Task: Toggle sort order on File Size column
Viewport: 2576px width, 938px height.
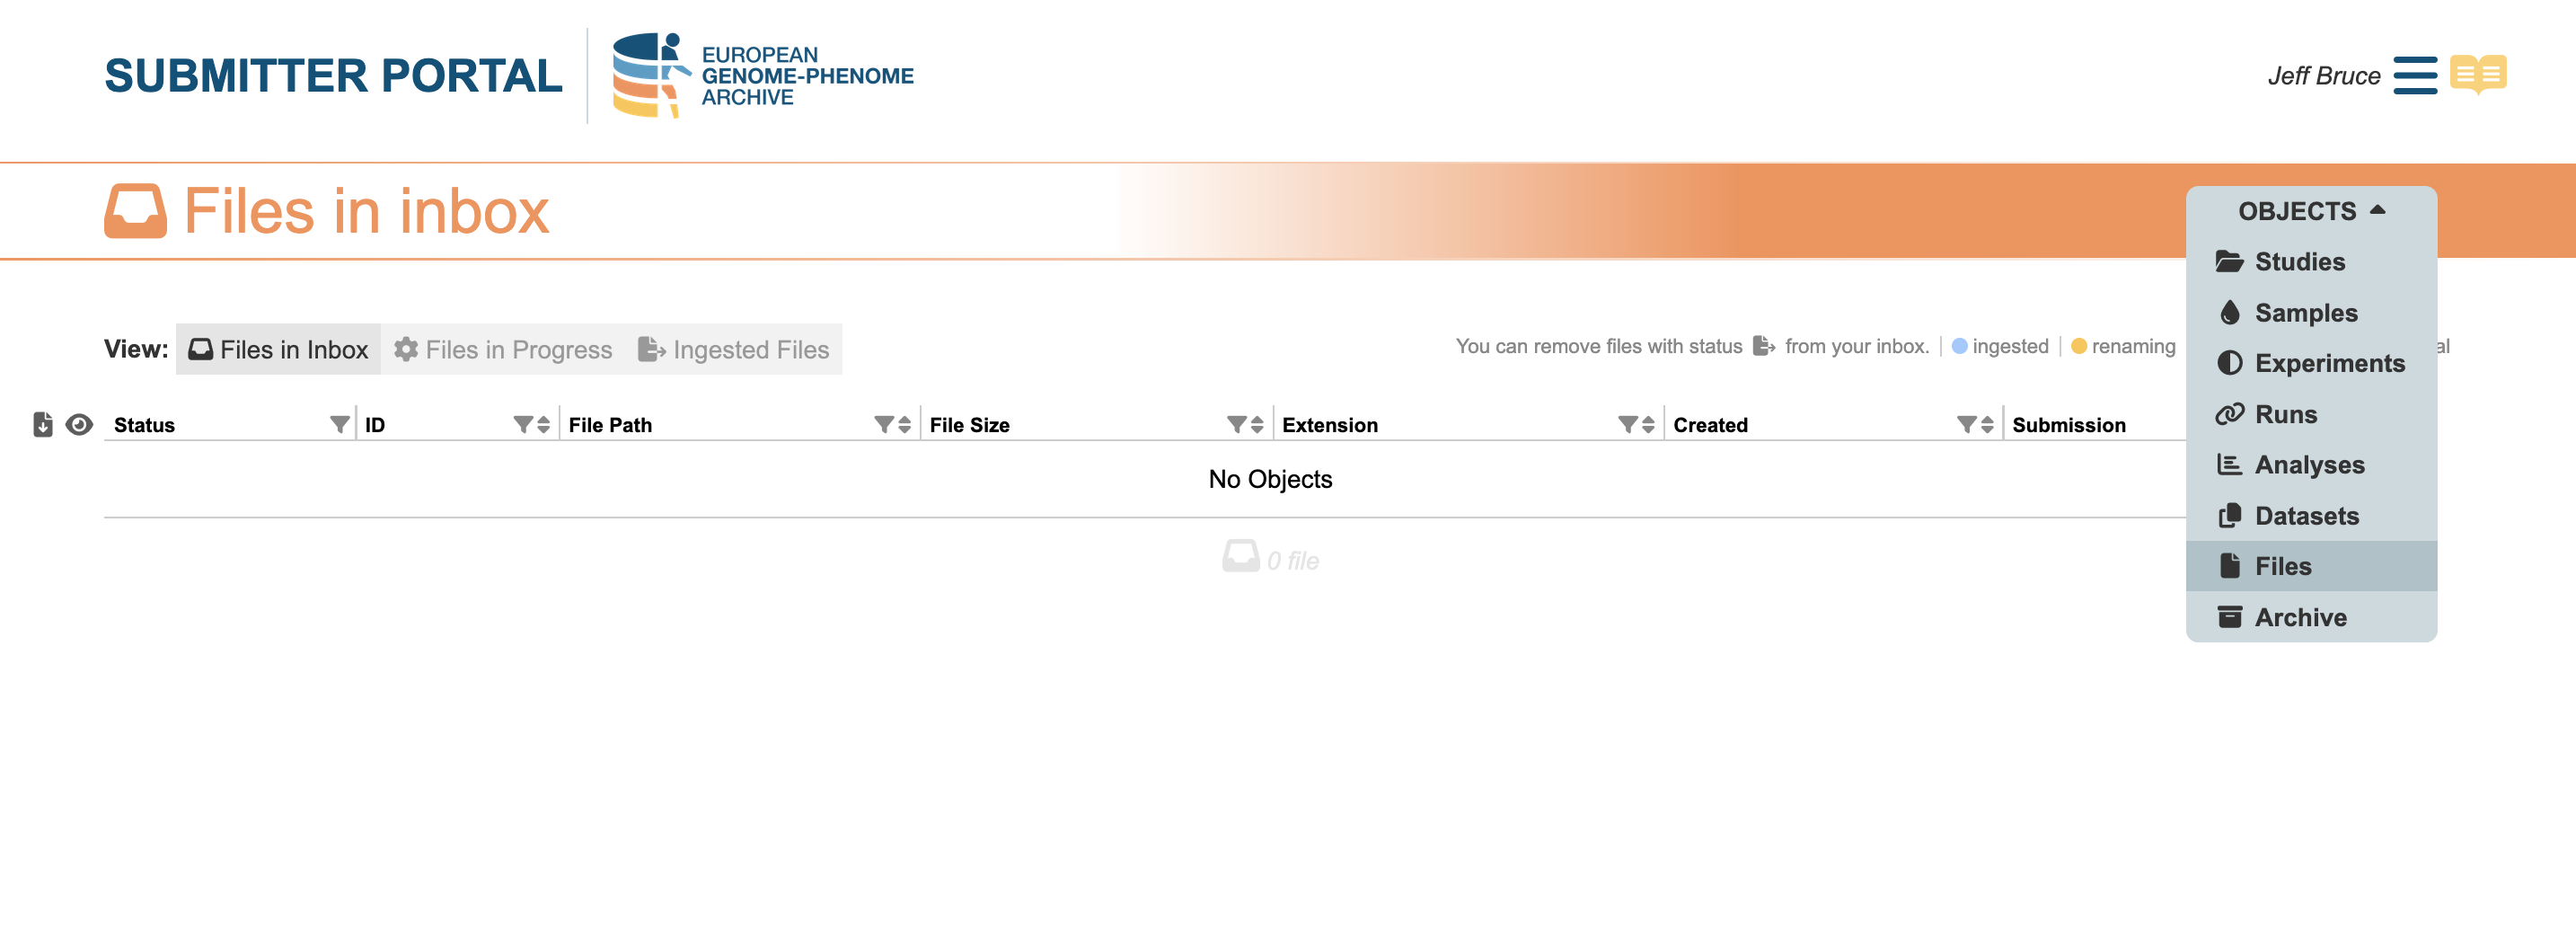Action: [1257, 425]
